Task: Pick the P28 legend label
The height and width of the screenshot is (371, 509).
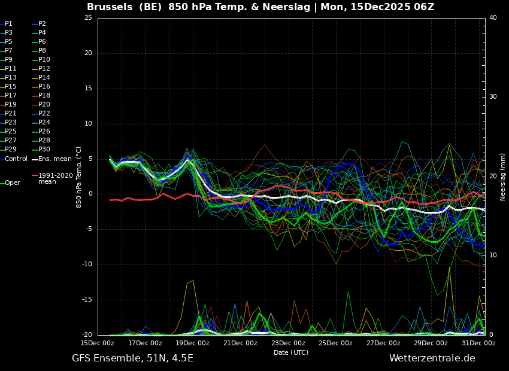Action: click(x=44, y=140)
